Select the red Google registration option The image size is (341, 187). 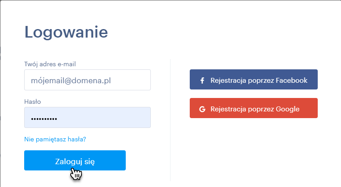pyautogui.click(x=254, y=108)
